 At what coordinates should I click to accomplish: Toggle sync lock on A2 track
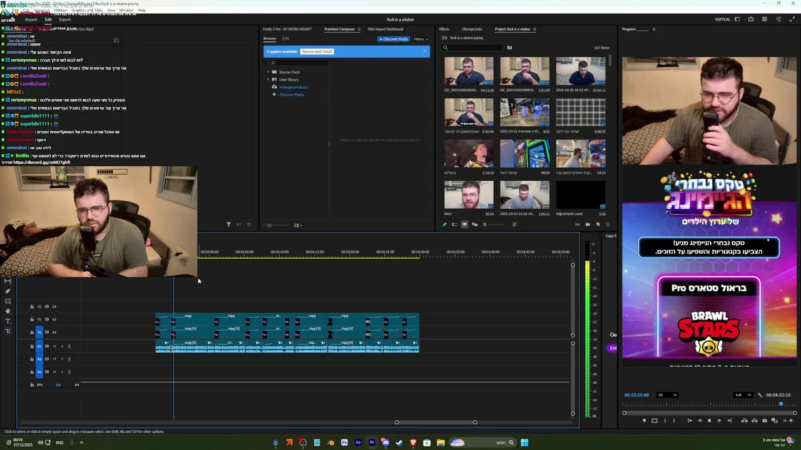[46, 359]
